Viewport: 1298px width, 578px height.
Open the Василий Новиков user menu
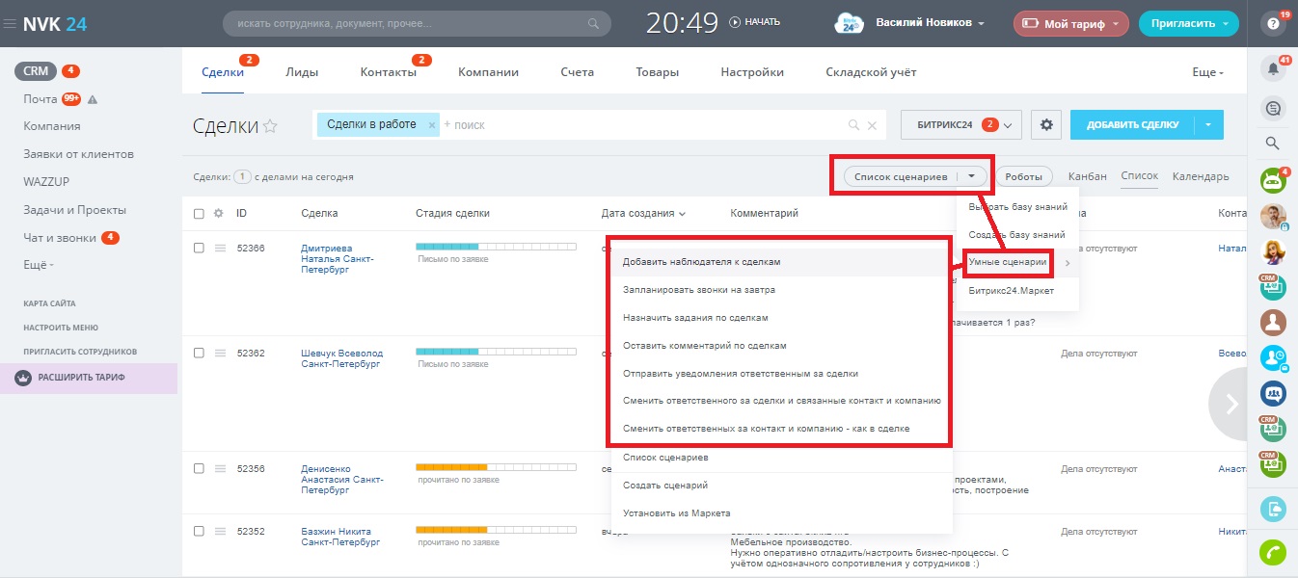[930, 23]
